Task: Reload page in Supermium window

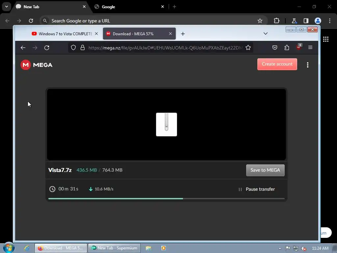Action: 31,21
